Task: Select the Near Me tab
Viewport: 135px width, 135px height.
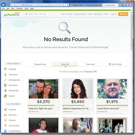Action: coord(65,64)
